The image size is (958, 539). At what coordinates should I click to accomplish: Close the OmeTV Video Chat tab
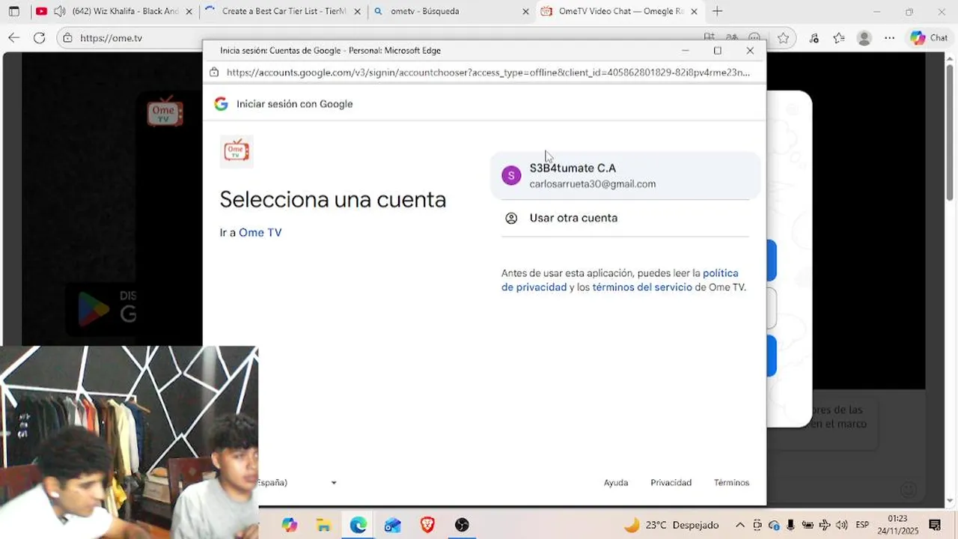pos(694,11)
